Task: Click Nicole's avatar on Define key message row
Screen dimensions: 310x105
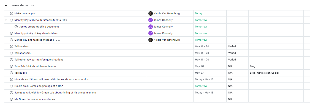Action: (151, 40)
